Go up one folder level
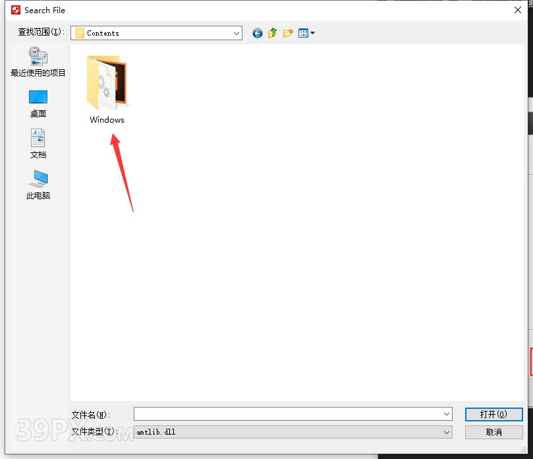Image resolution: width=533 pixels, height=459 pixels. [x=272, y=33]
